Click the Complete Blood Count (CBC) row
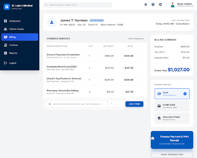Screen dimensions: 197x158 click(x=95, y=68)
